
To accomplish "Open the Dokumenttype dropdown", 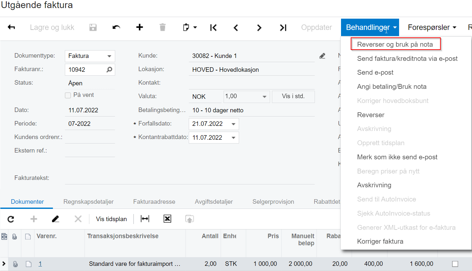I will coord(109,56).
